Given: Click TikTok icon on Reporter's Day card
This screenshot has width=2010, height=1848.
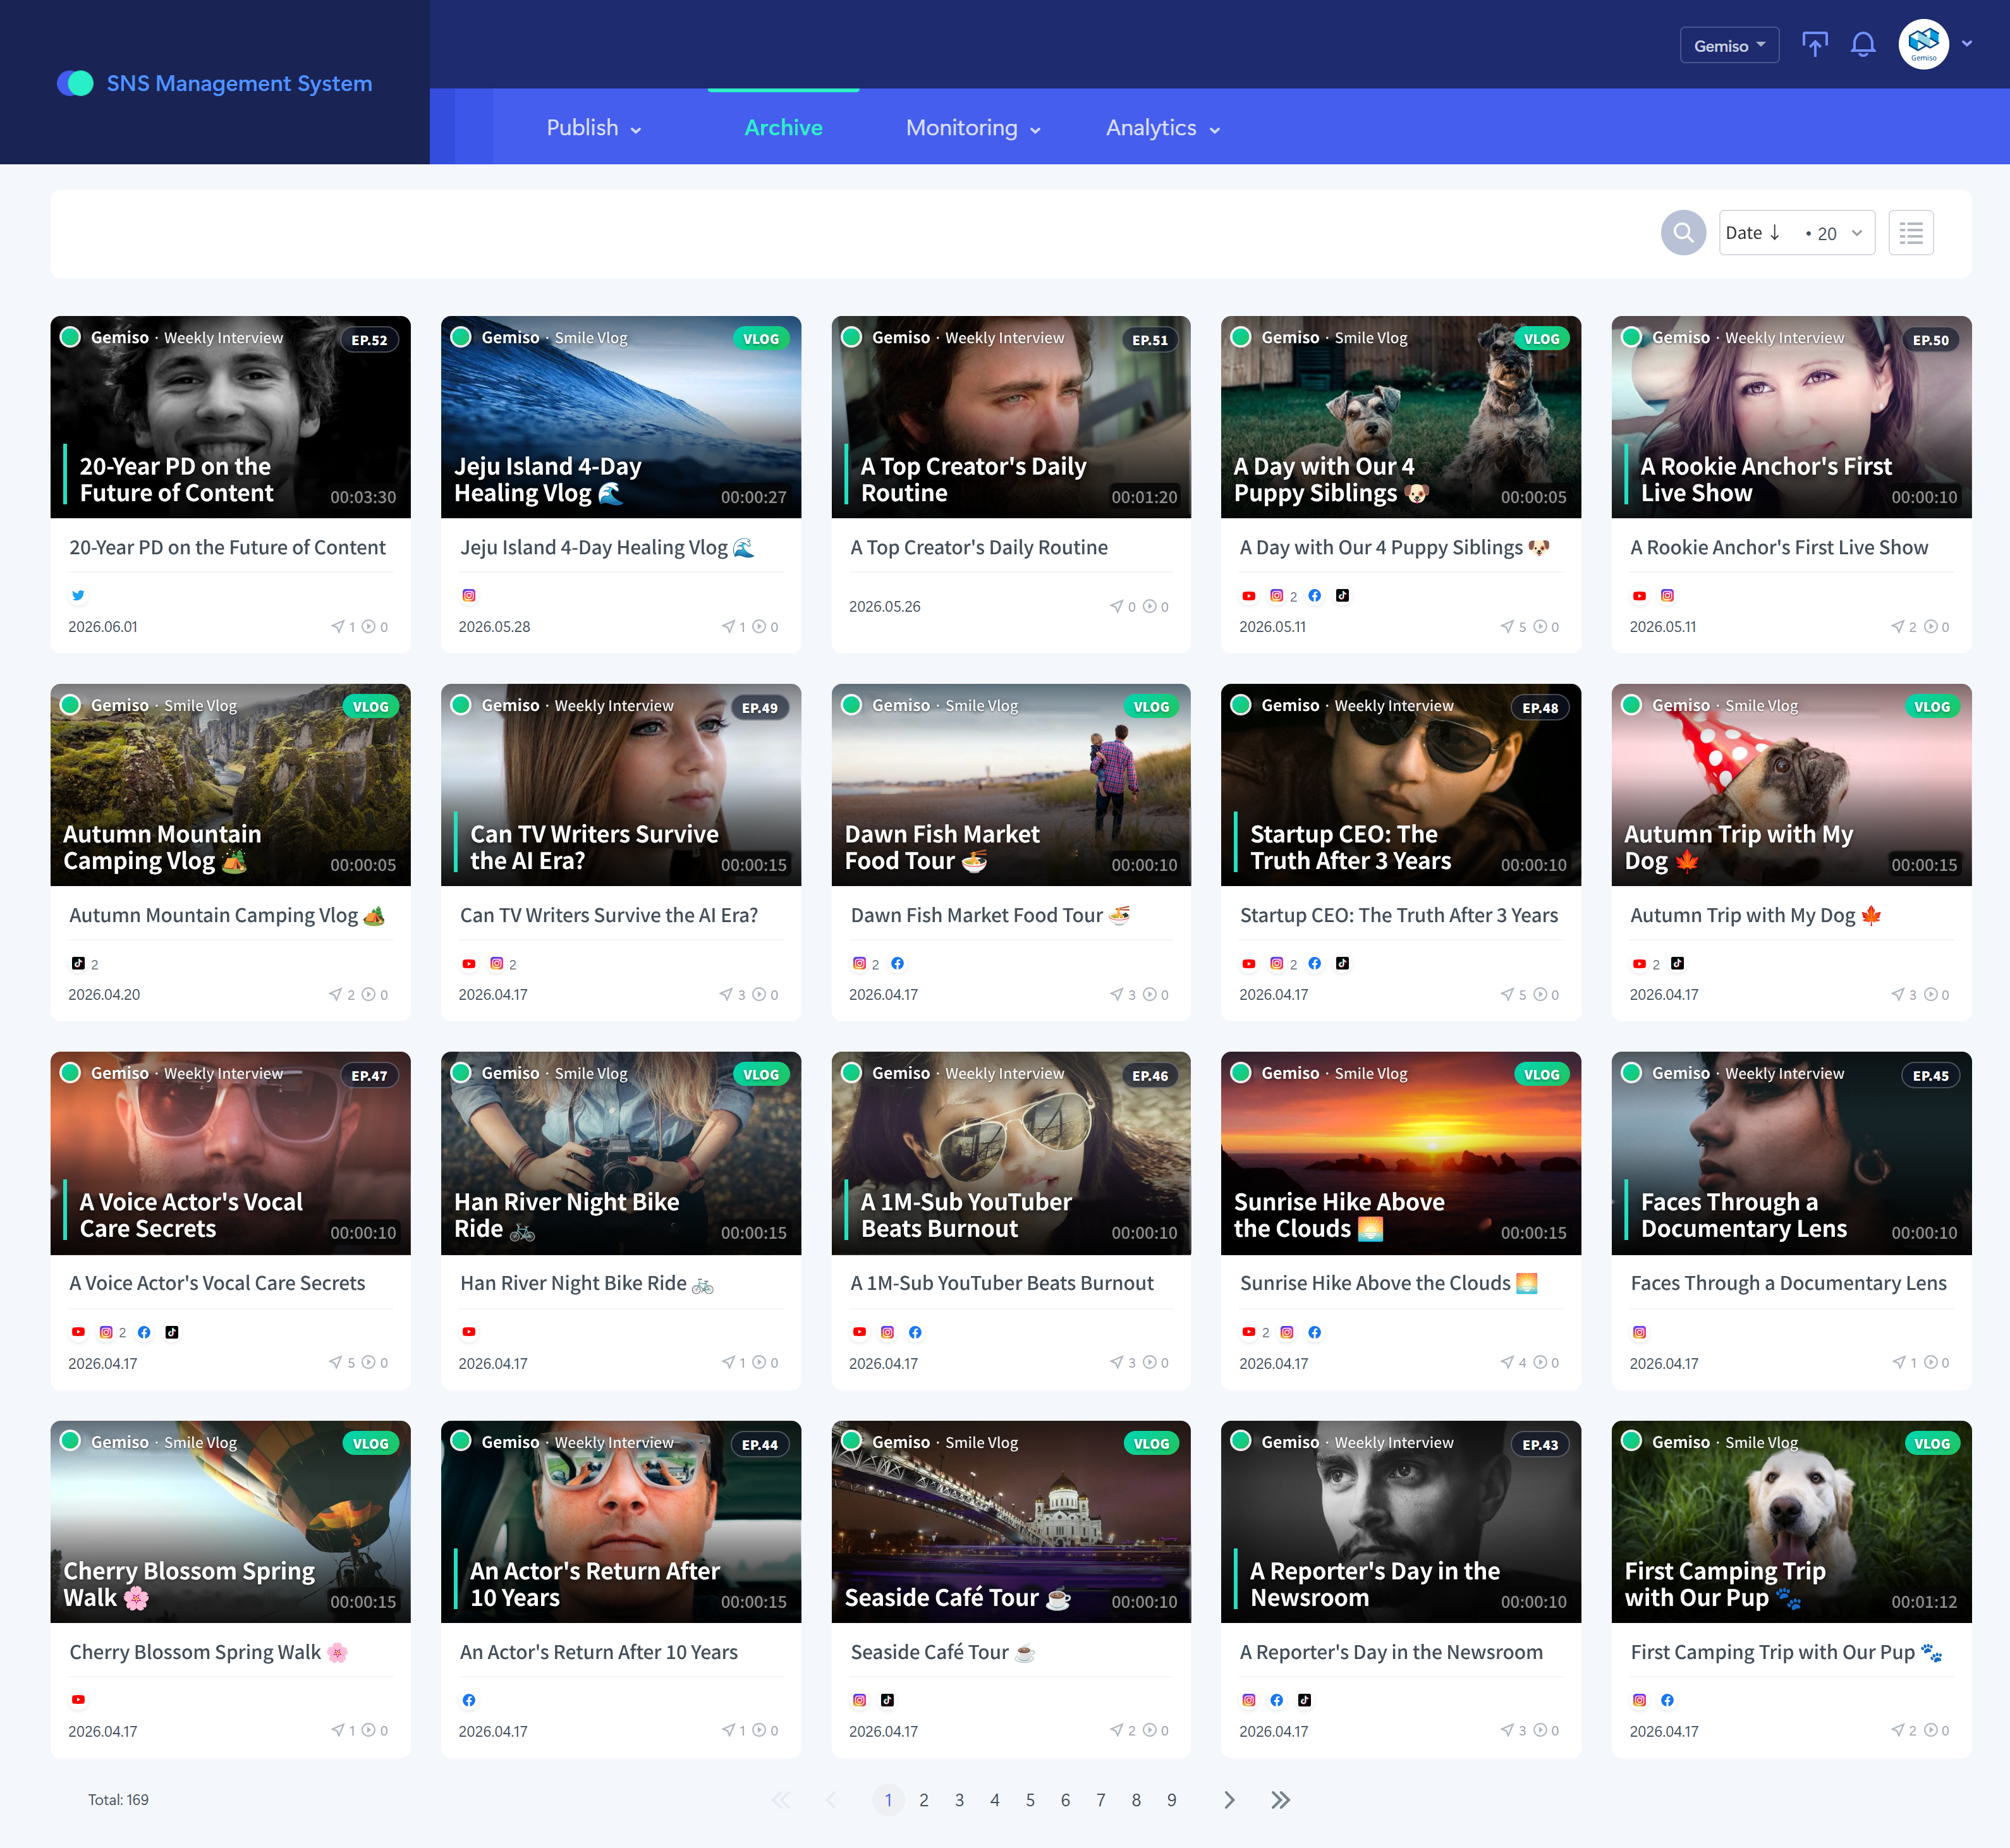Looking at the screenshot, I should coord(1304,1700).
